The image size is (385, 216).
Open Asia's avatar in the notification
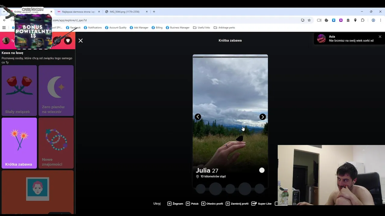click(322, 38)
